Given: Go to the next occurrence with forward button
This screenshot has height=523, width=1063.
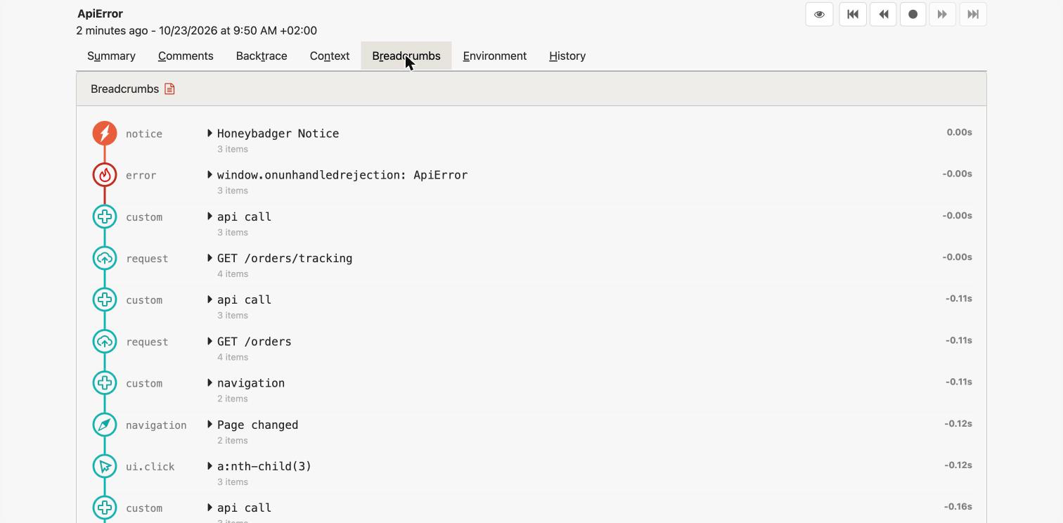Looking at the screenshot, I should click(943, 14).
